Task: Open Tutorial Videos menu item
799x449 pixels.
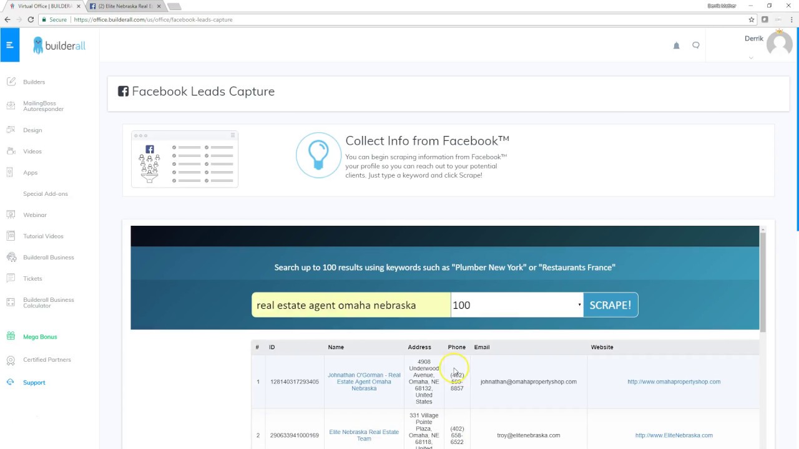Action: 43,236
